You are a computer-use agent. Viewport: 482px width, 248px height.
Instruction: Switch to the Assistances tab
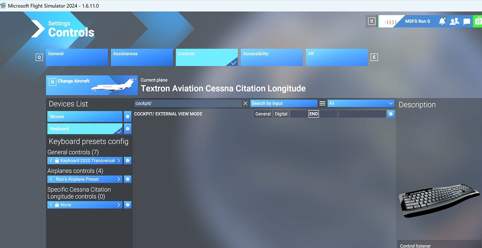[x=142, y=57]
